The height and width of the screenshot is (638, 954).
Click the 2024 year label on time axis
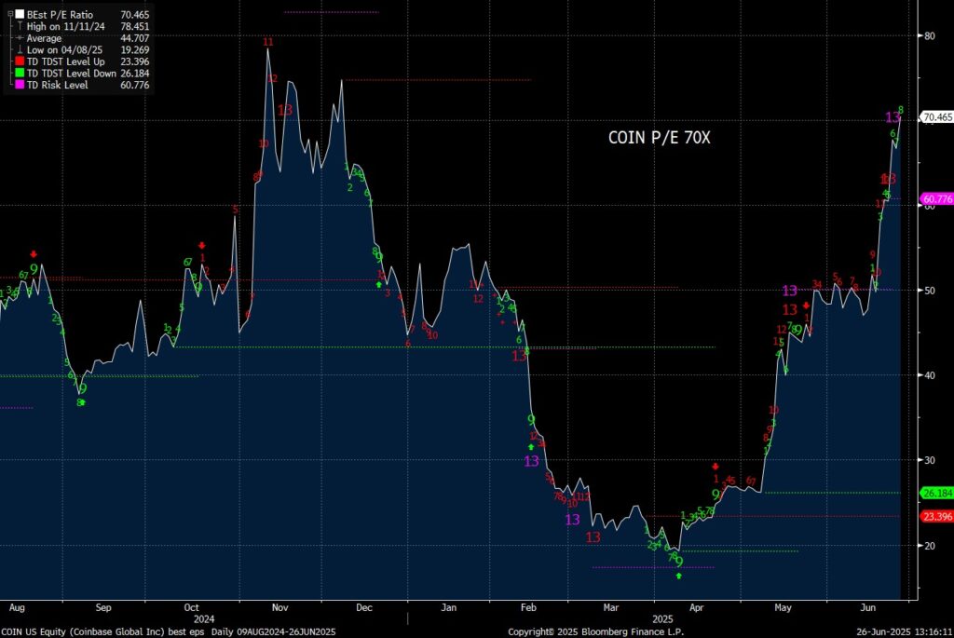[204, 619]
